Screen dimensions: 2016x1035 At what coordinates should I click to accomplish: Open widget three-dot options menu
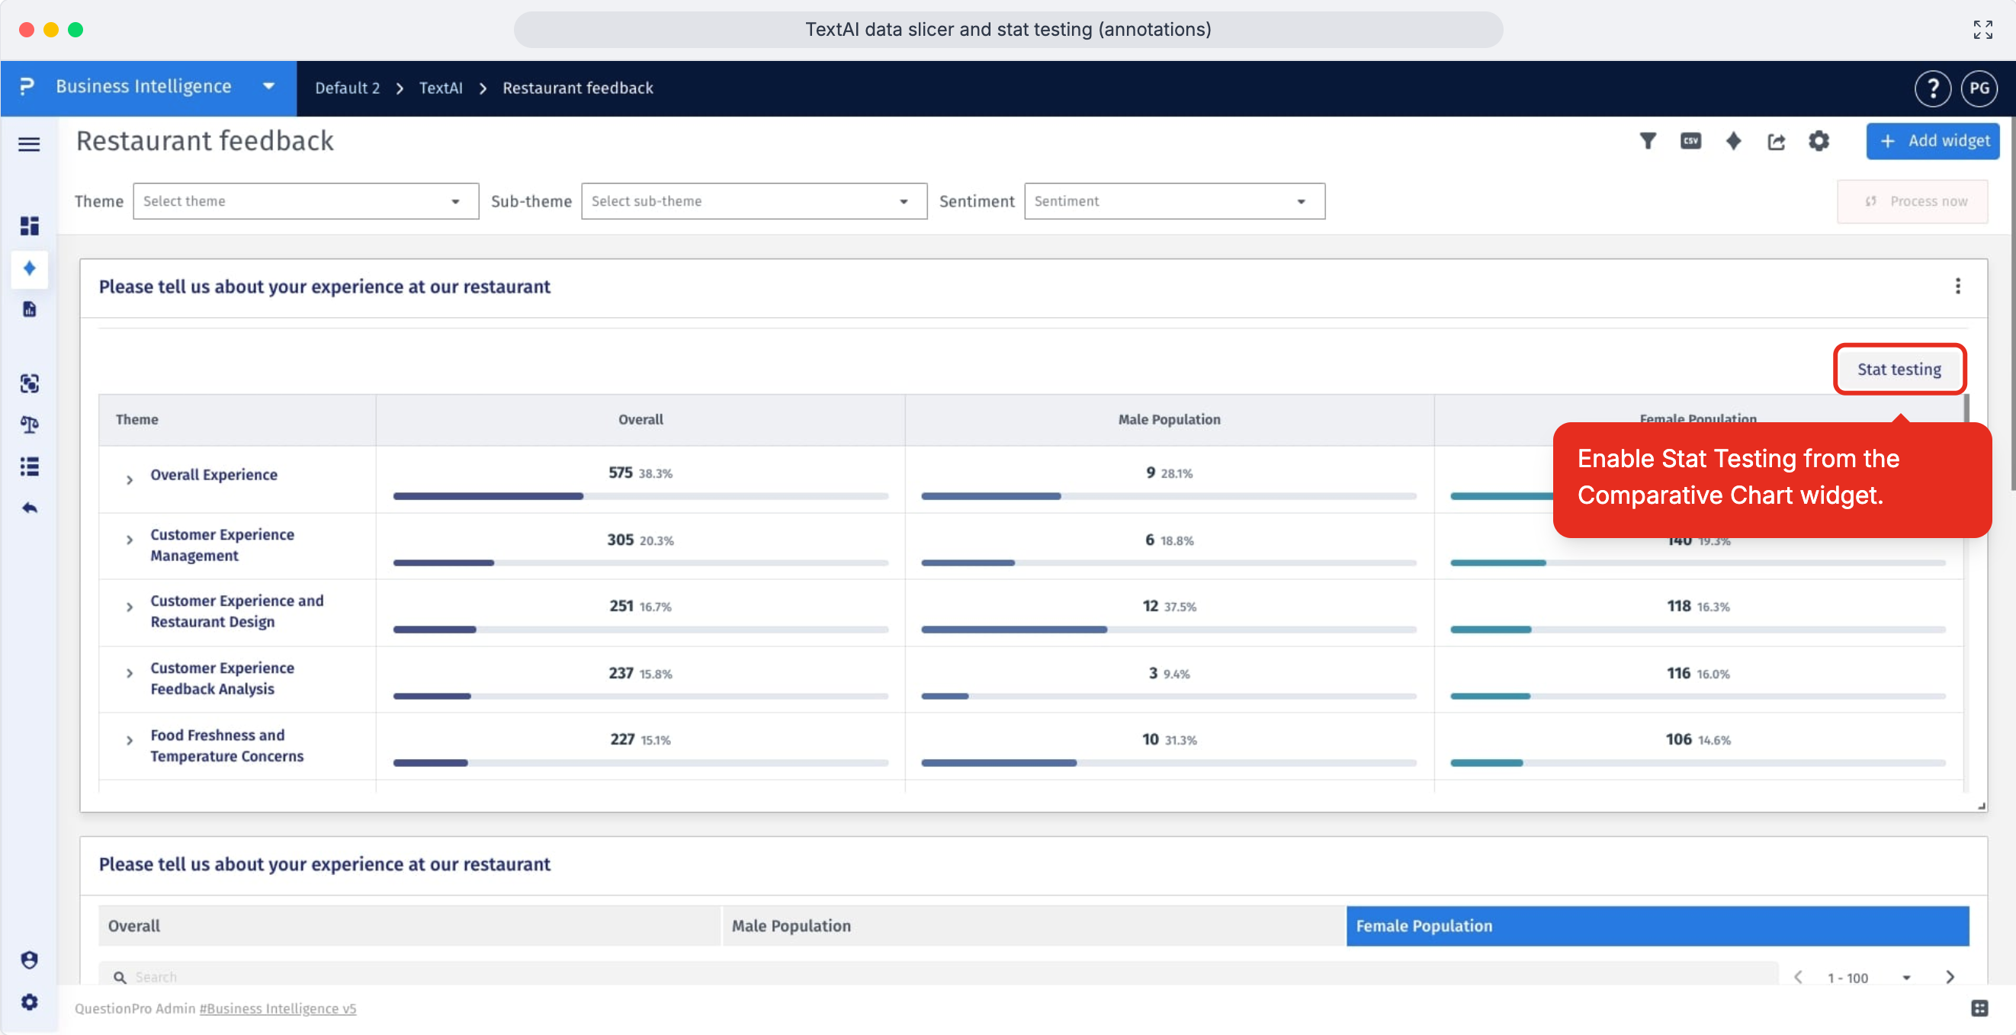[x=1957, y=287]
